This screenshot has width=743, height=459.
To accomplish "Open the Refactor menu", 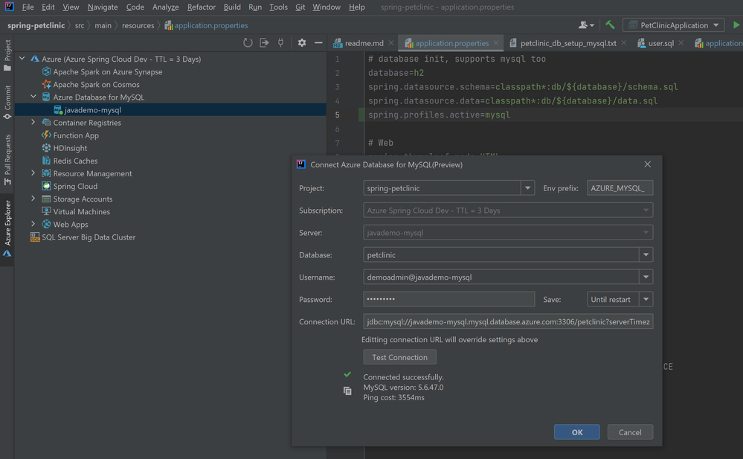I will [x=201, y=7].
